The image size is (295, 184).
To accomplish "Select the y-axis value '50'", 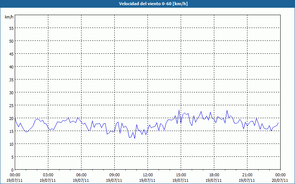I will 11,41.
